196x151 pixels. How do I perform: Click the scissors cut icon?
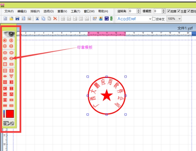tap(37, 19)
